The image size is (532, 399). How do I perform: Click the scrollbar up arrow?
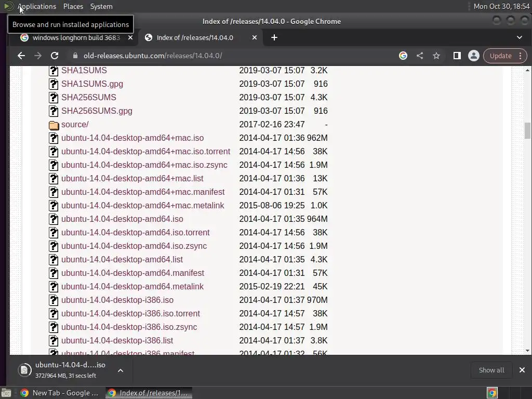click(x=527, y=70)
